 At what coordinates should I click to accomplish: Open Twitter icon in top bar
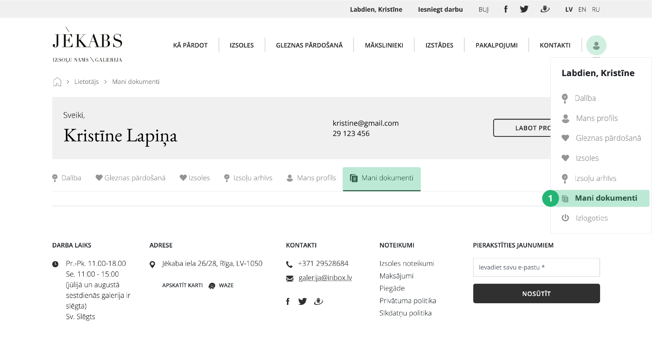click(524, 9)
